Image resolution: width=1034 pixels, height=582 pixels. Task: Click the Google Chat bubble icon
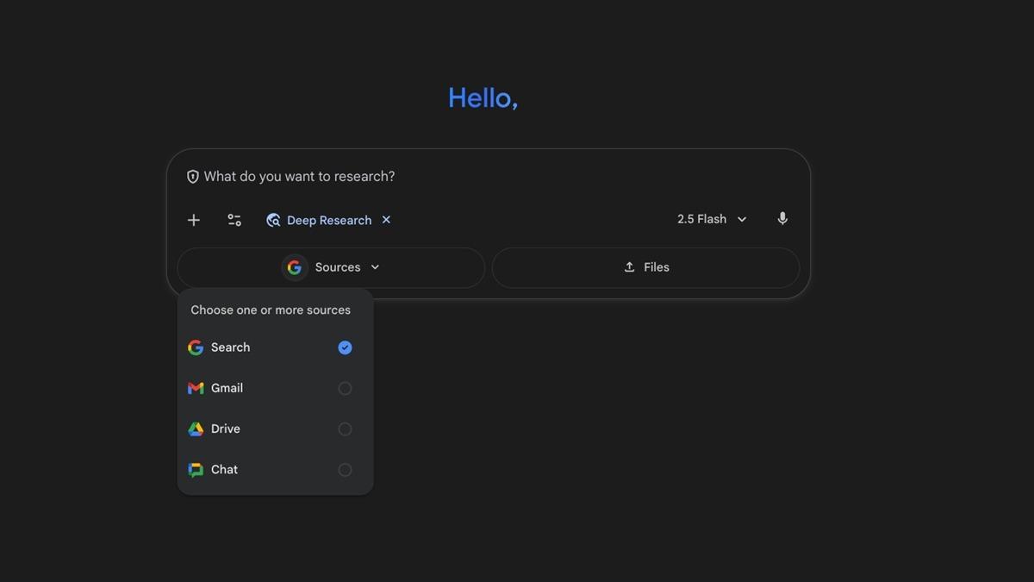click(196, 470)
